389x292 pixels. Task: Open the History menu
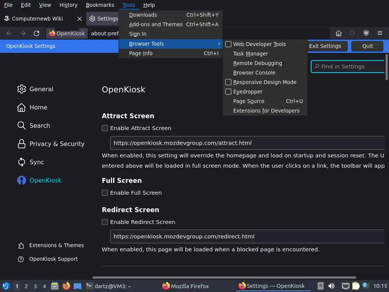[68, 5]
